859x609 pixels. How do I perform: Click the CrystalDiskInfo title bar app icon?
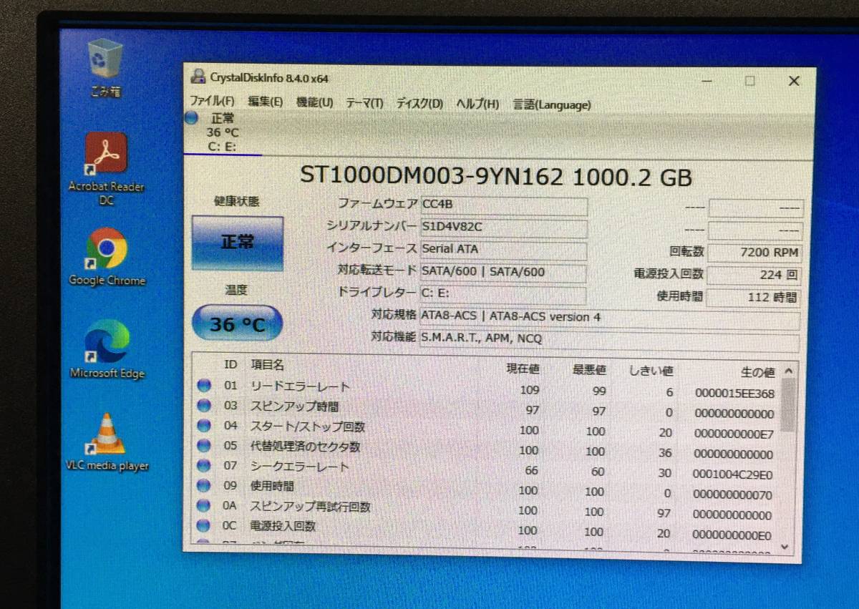tap(198, 77)
